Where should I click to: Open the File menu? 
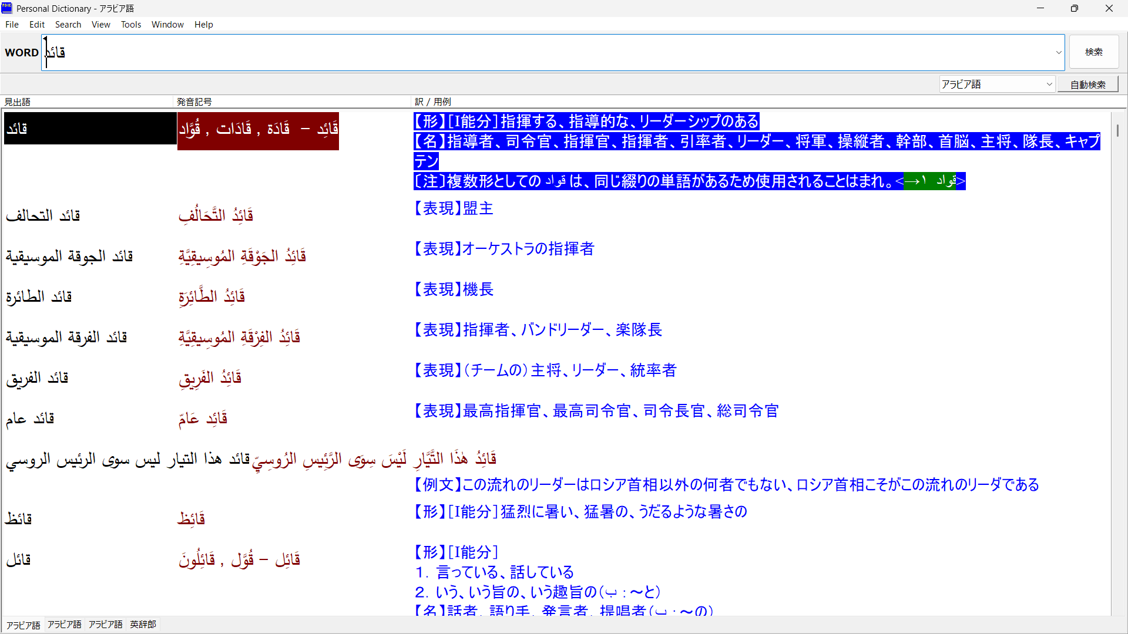click(12, 25)
